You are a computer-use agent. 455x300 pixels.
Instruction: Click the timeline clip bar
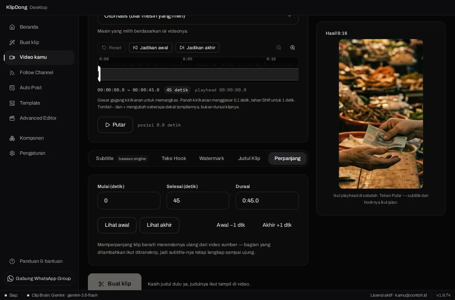(x=199, y=74)
